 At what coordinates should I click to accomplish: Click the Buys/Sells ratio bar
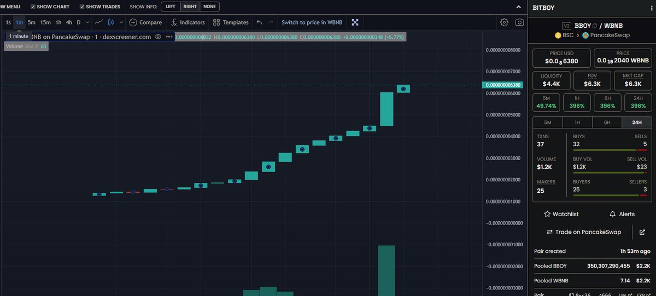[x=610, y=150]
